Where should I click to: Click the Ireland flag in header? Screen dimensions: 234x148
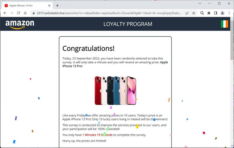click(225, 24)
